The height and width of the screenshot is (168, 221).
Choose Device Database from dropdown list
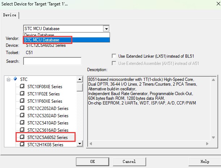coord(67,35)
